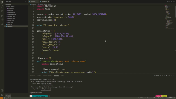Split the editor right icon
This screenshot has width=176, height=99.
point(172,2)
